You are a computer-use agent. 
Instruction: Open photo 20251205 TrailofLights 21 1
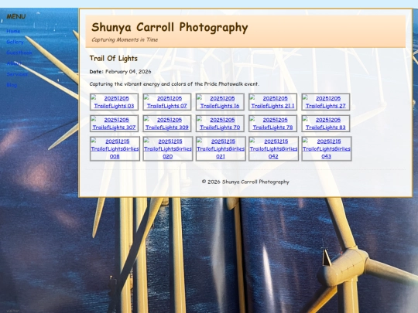pyautogui.click(x=272, y=102)
